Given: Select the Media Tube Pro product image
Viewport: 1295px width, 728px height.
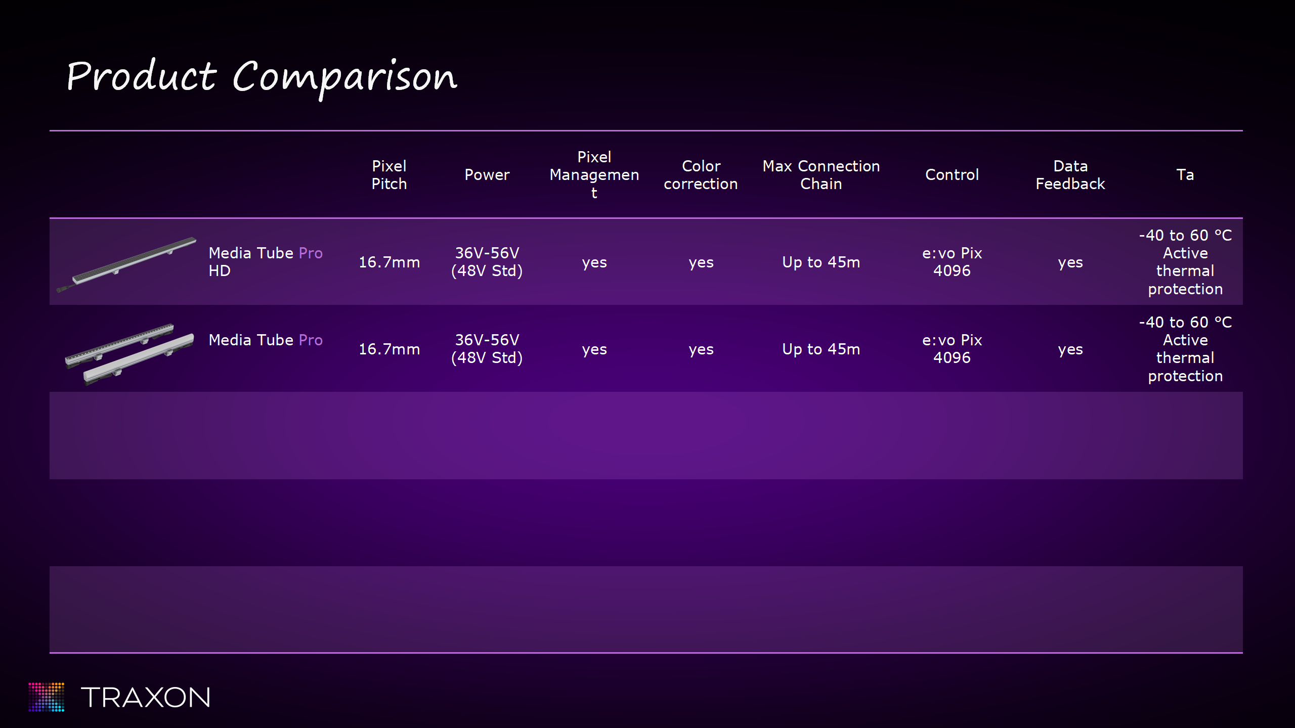Looking at the screenshot, I should coord(129,353).
